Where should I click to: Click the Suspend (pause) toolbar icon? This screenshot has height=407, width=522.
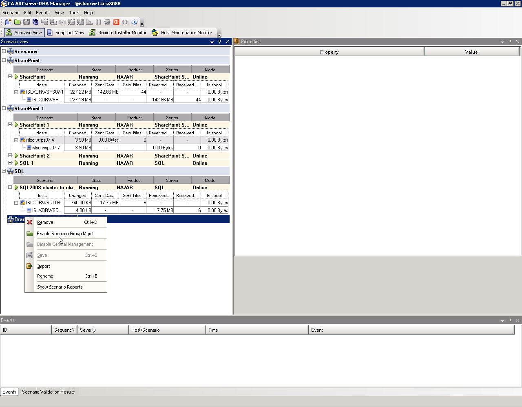pyautogui.click(x=98, y=22)
